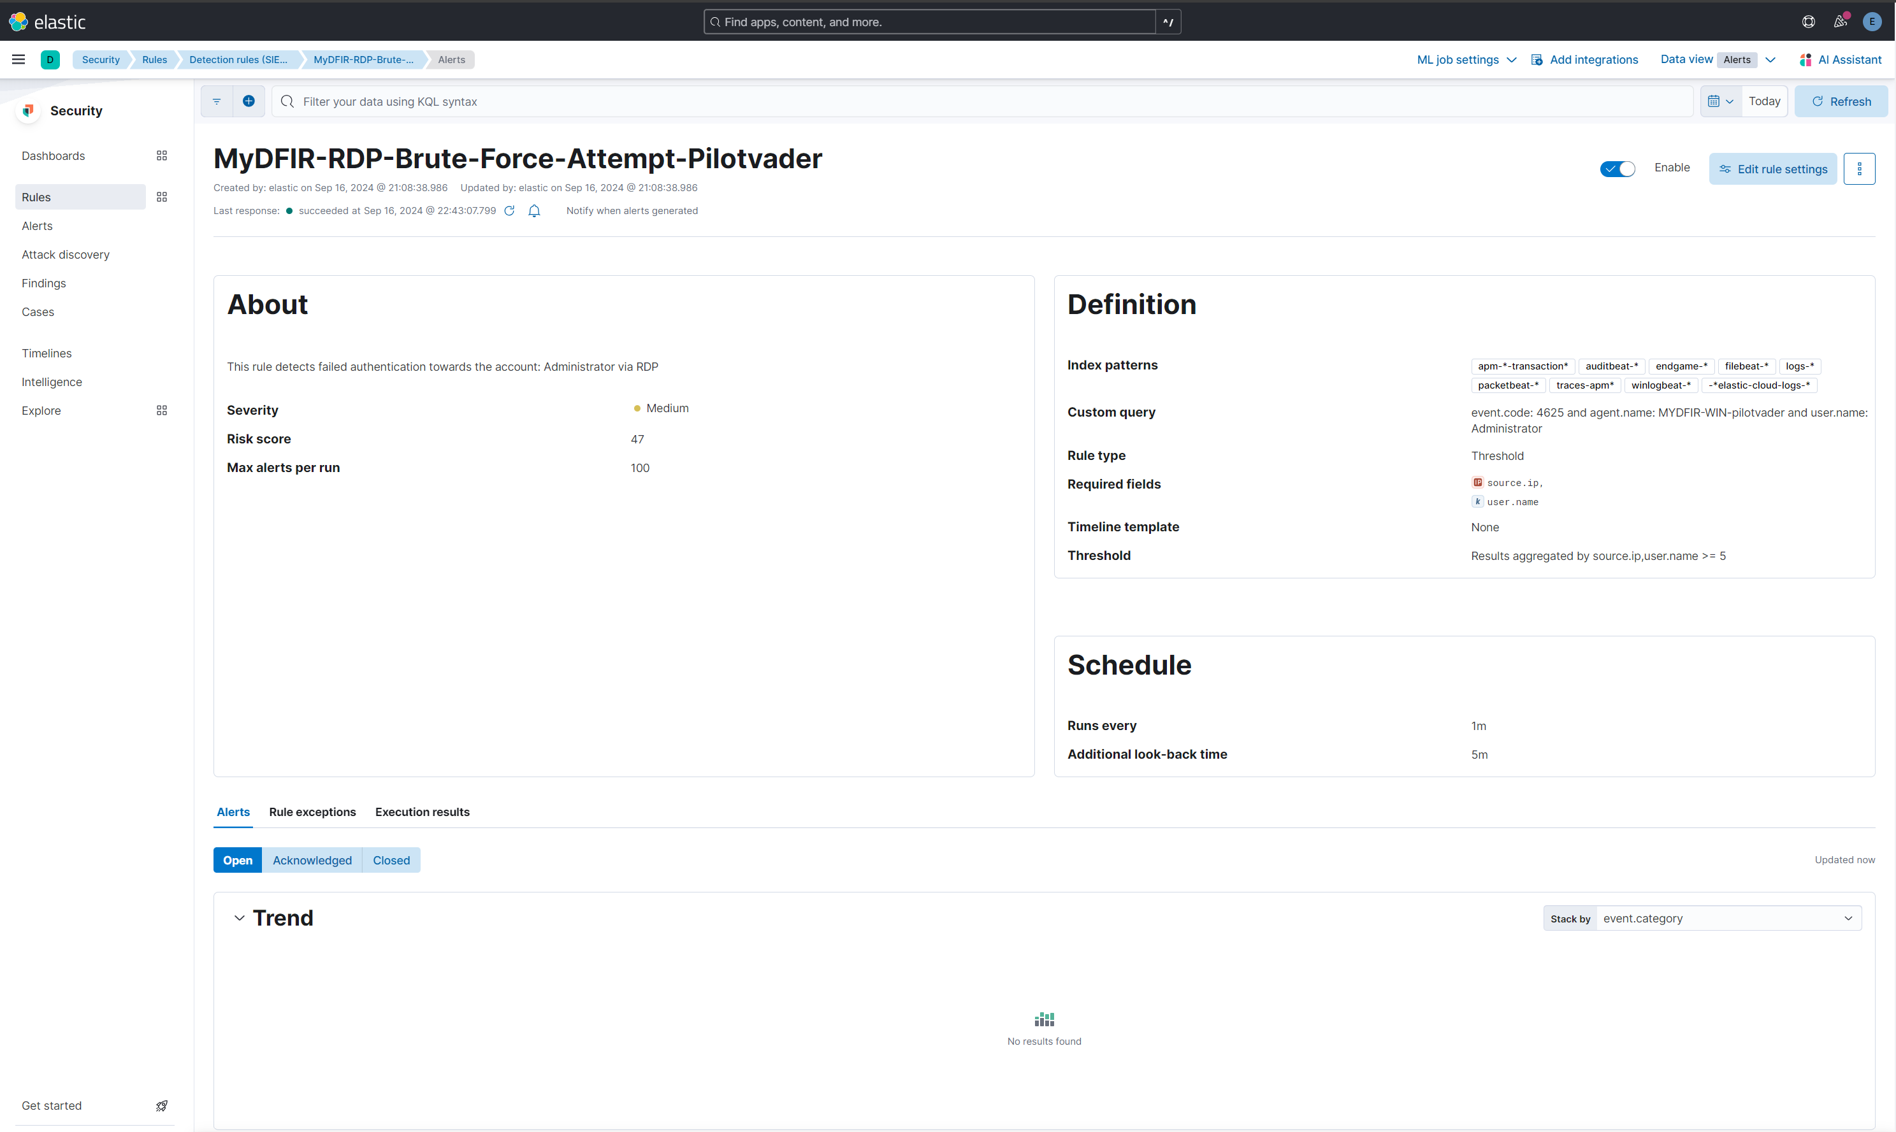Open the hamburger navigation menu

pos(18,59)
